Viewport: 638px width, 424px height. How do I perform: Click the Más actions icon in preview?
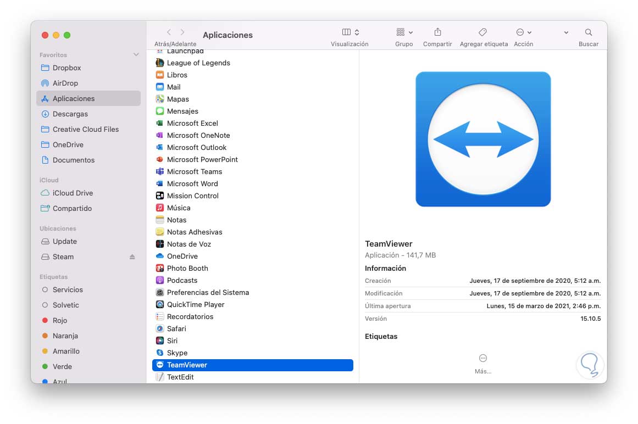pyautogui.click(x=483, y=358)
